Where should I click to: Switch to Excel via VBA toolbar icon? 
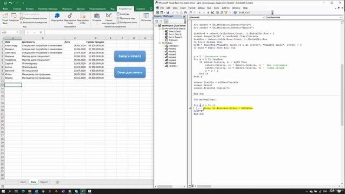[157, 12]
